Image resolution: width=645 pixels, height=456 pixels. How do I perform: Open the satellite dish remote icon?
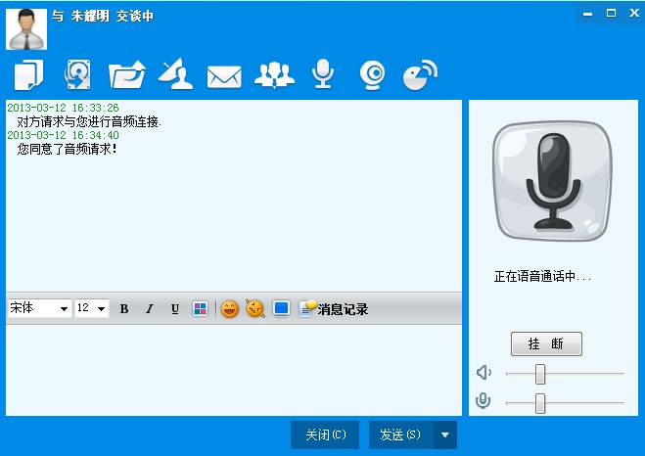[175, 74]
